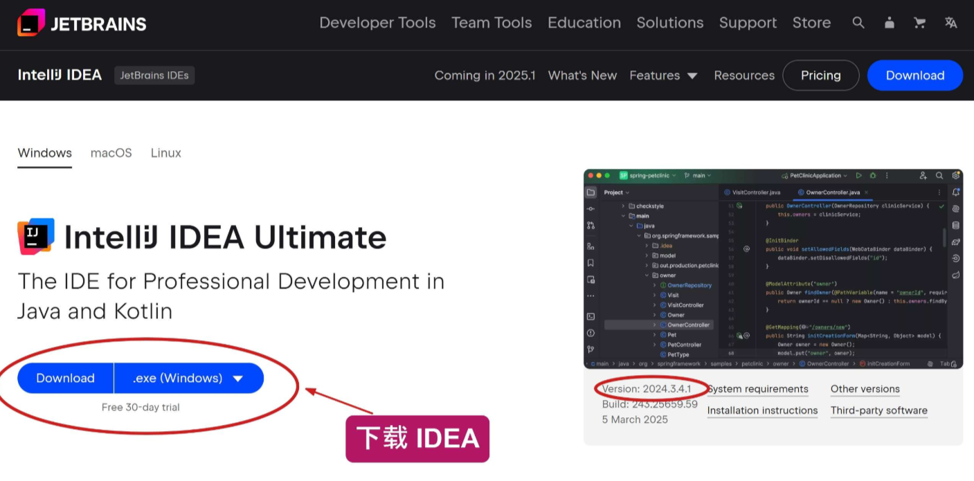The height and width of the screenshot is (481, 974).
Task: Click the Terminal icon in the IDE preview sidebar
Action: [x=590, y=316]
